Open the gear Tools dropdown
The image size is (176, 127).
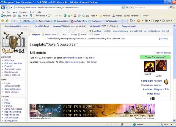(167, 21)
